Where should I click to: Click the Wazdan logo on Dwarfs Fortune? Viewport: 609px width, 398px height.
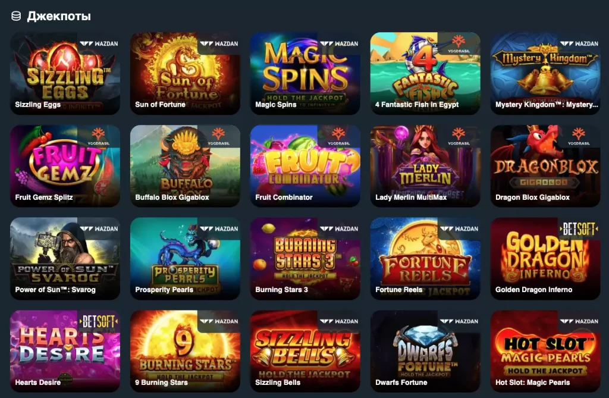pos(459,321)
